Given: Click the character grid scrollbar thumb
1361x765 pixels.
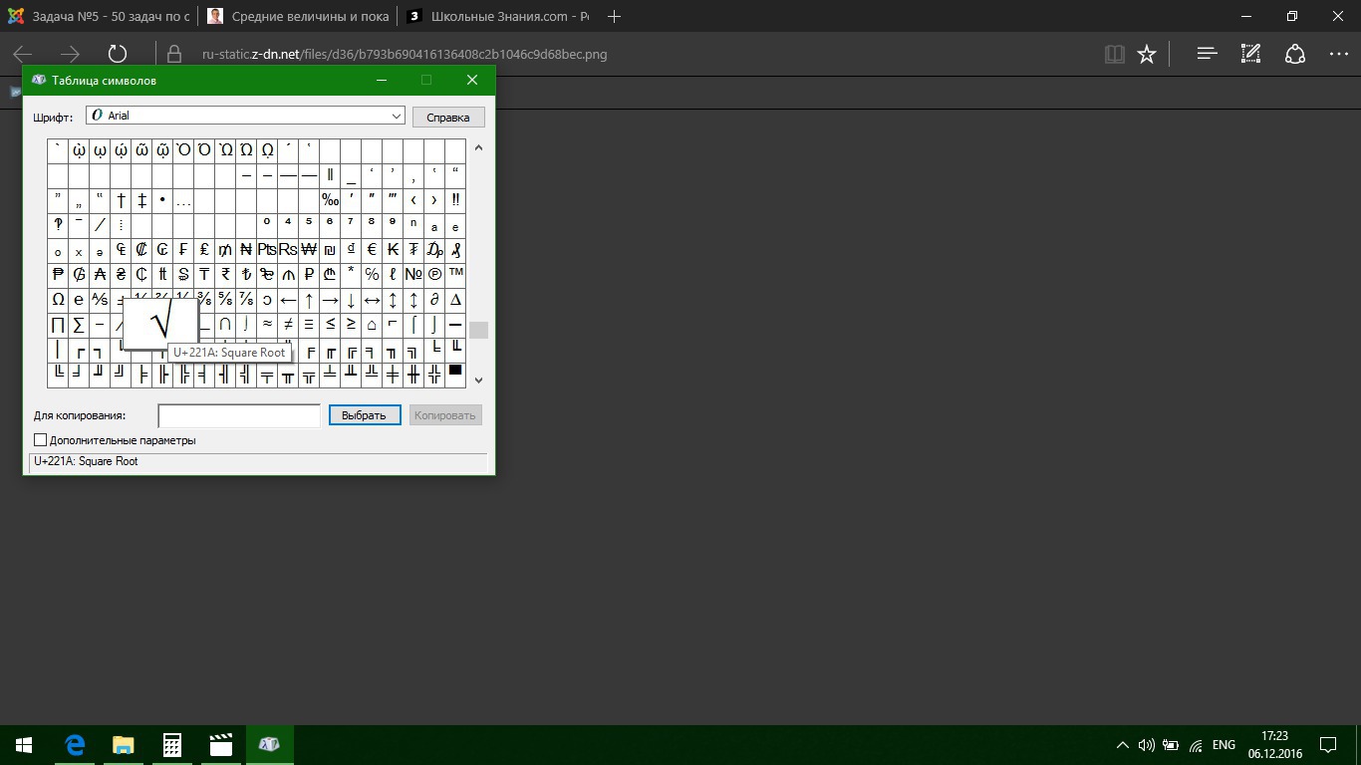Looking at the screenshot, I should [478, 330].
